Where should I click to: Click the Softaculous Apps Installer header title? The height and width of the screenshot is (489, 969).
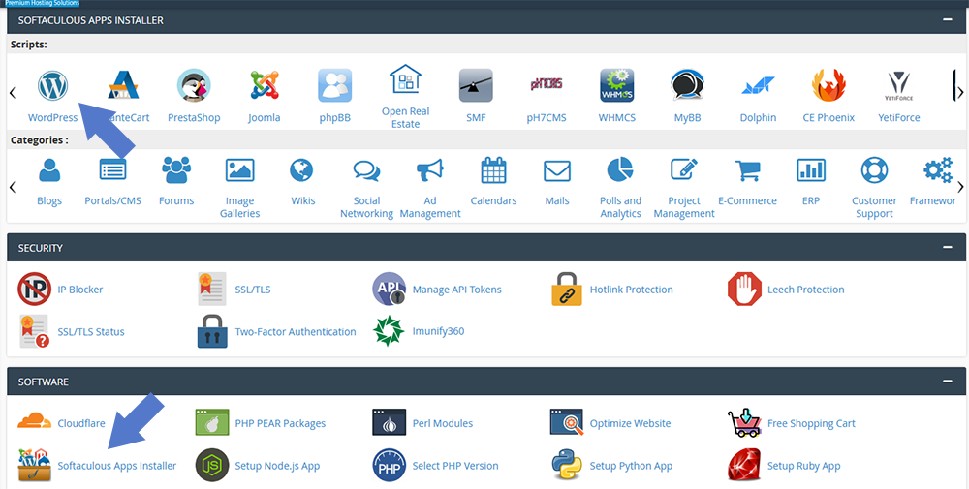[91, 20]
